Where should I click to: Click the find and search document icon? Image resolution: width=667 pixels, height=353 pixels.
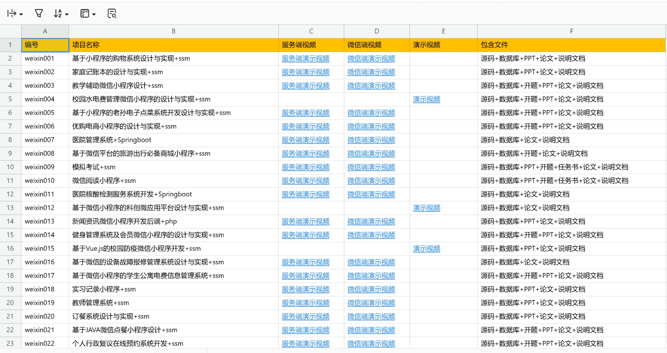pos(112,14)
